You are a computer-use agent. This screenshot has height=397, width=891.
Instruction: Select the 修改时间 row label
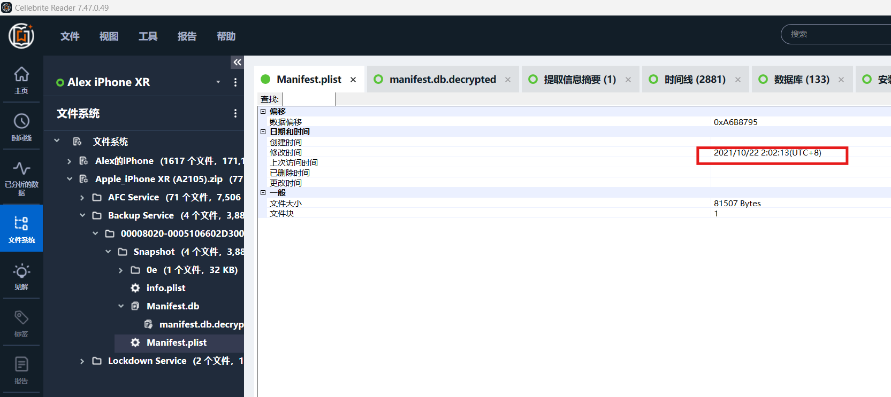[286, 153]
